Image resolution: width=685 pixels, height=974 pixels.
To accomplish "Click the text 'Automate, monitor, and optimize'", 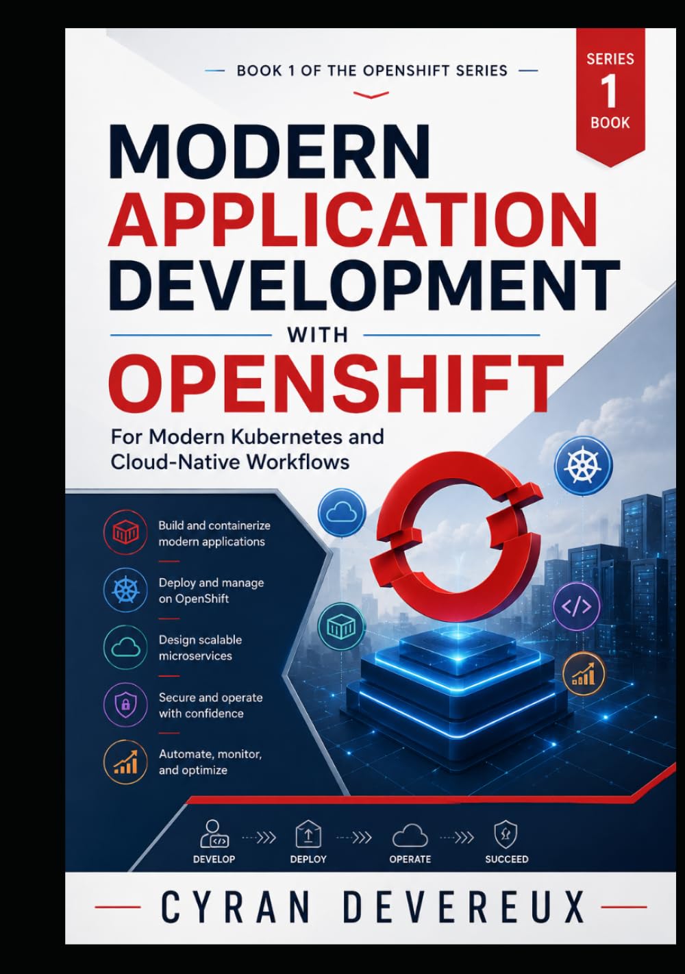I will [x=210, y=762].
